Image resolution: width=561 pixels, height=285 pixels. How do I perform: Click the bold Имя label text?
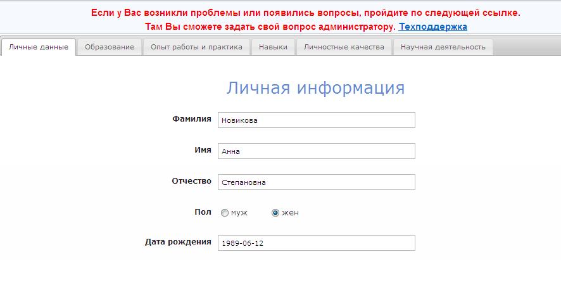pos(203,150)
